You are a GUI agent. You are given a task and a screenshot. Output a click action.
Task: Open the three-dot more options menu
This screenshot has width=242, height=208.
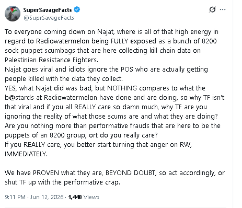(223, 9)
